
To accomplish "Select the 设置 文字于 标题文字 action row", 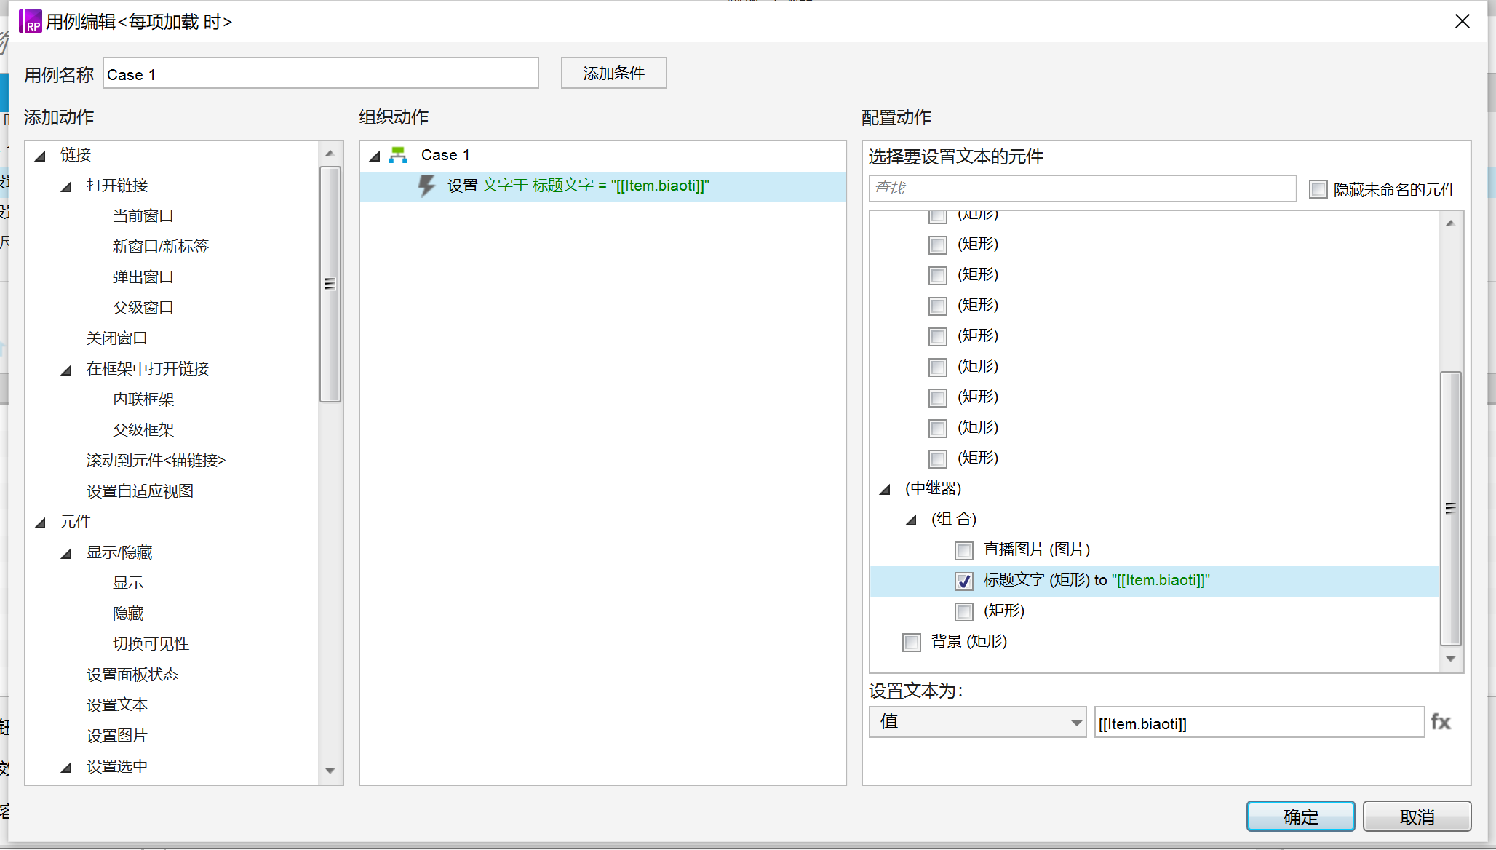I will tap(602, 186).
